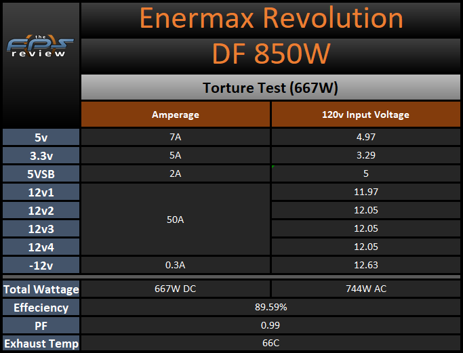463x353 pixels.
Task: Select the '5v' row label
Action: tap(41, 138)
